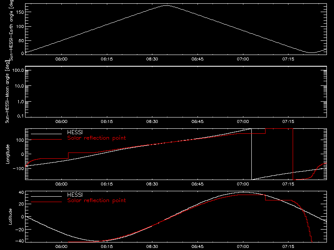The image size is (334, 250).
Task: Select HESSI legend text in Latitude plot
Action: (x=75, y=195)
